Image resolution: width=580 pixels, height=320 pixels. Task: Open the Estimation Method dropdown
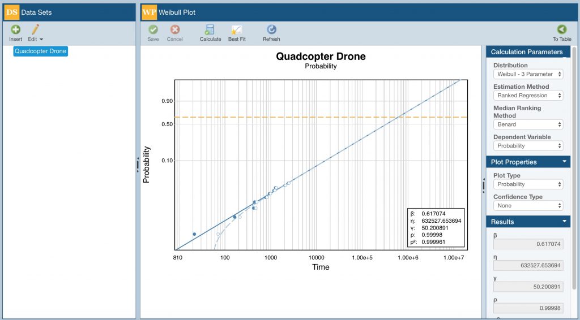click(528, 96)
